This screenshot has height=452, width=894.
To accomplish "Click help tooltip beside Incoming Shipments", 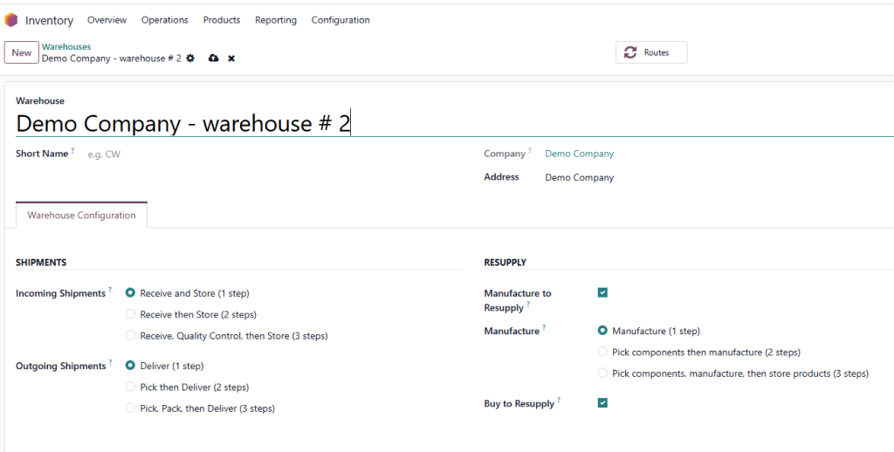I will point(110,291).
